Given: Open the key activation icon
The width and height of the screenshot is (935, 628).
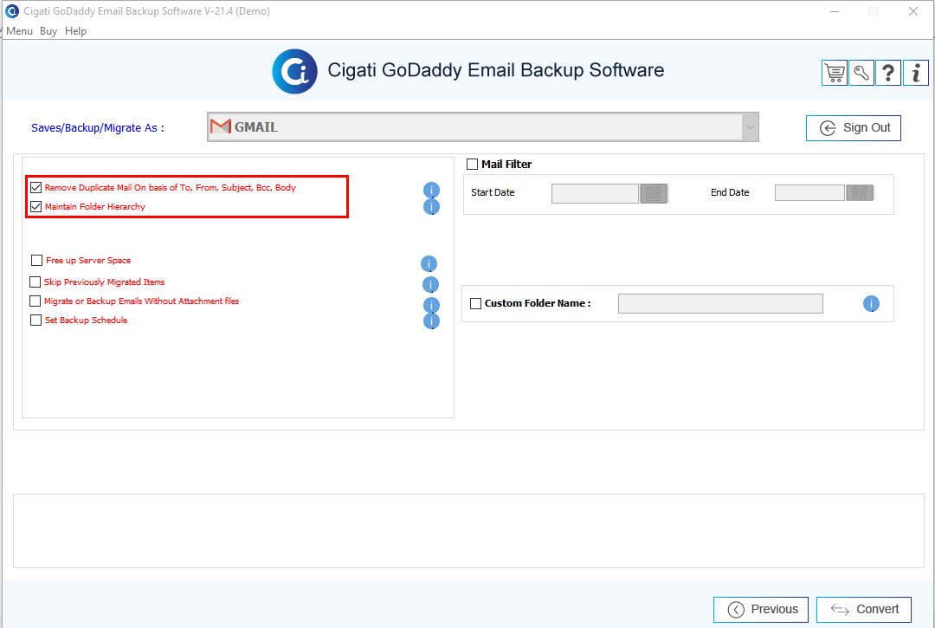Looking at the screenshot, I should pos(861,74).
